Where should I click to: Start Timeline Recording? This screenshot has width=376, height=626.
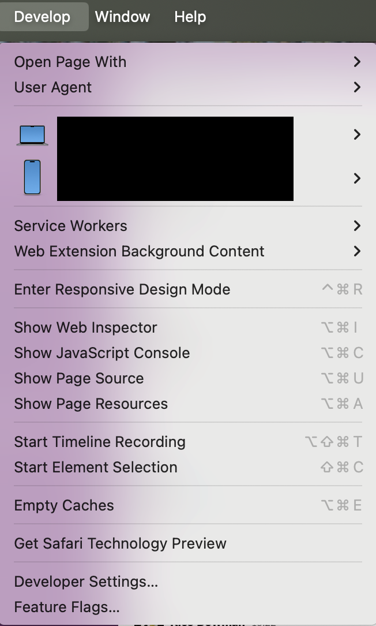point(100,442)
